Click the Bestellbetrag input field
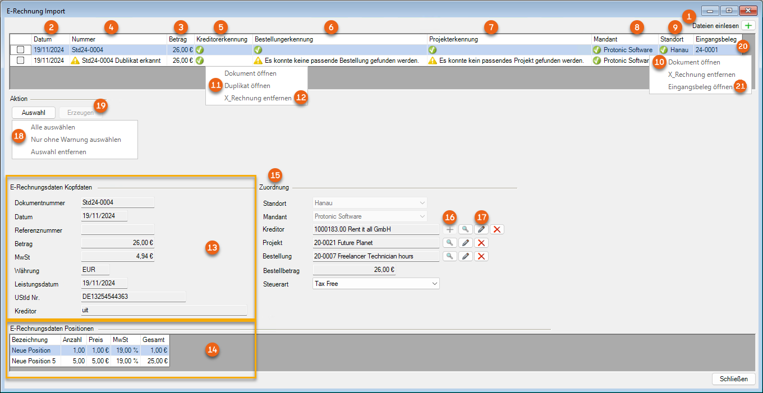 point(354,270)
